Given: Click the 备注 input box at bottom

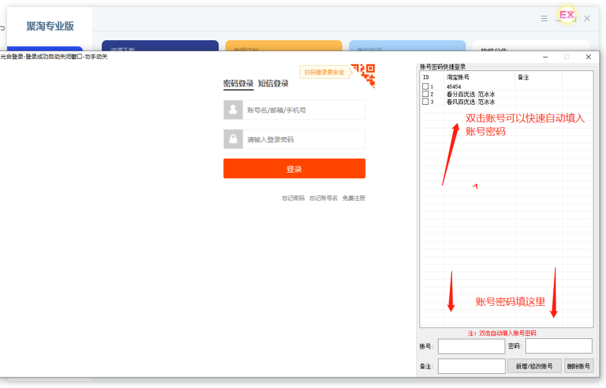Looking at the screenshot, I should click(471, 366).
